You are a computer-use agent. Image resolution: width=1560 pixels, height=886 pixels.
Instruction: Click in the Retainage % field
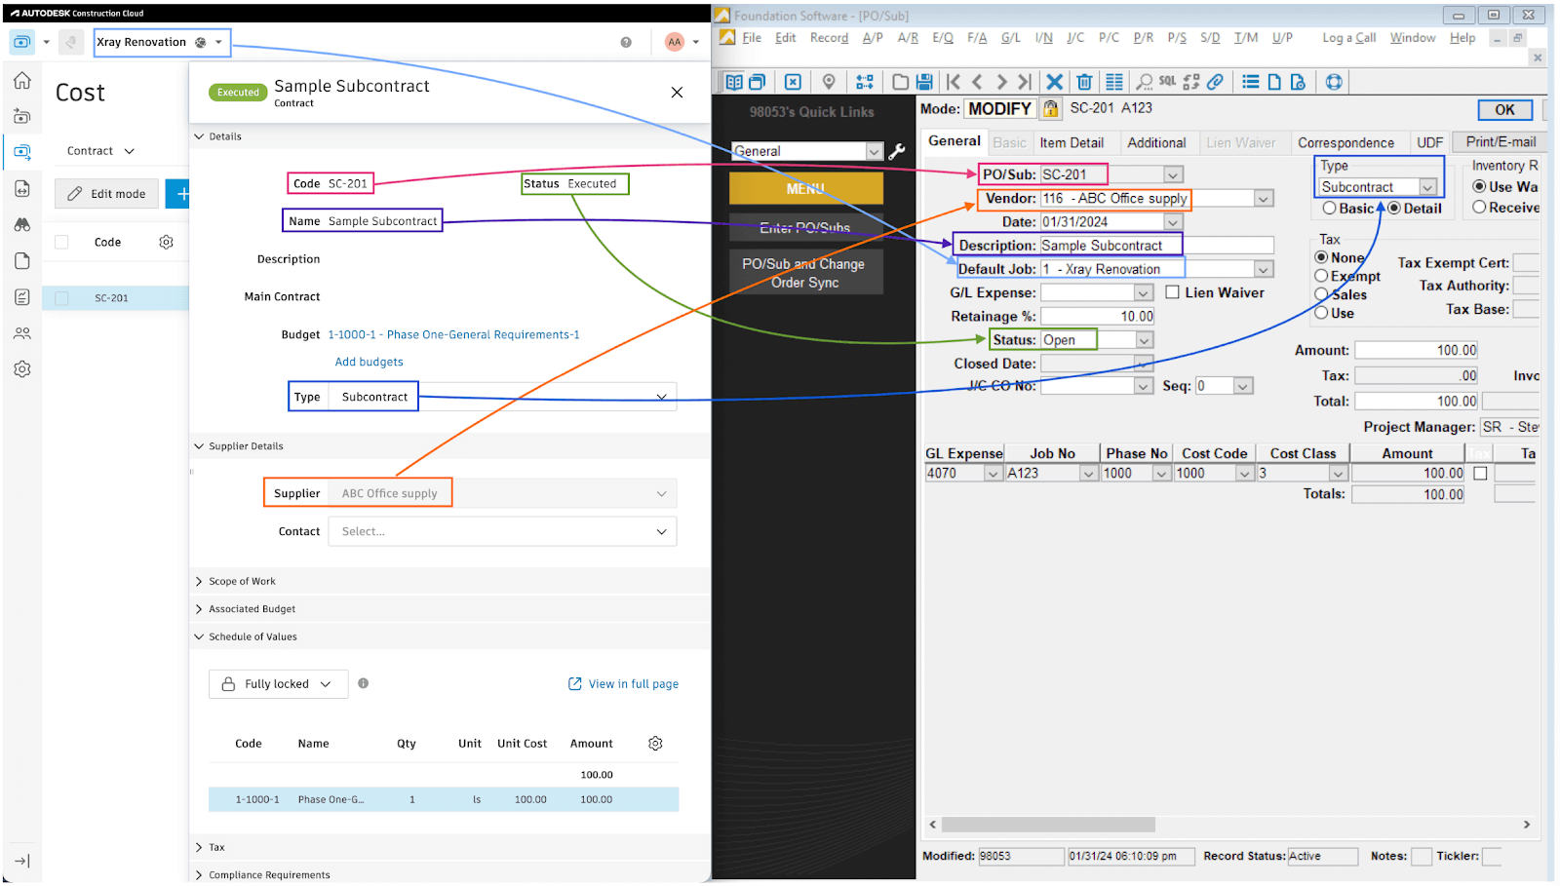tap(1098, 316)
